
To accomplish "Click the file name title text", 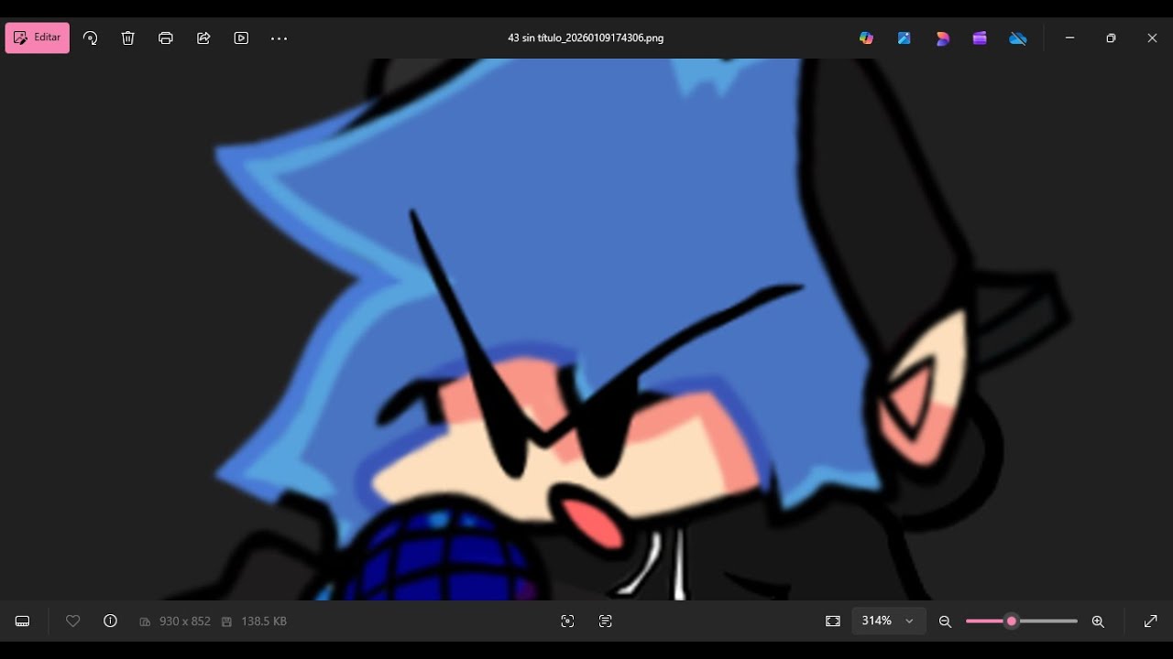I will coord(586,38).
